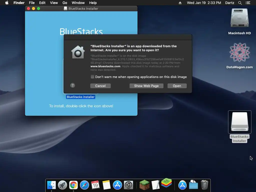
Task: Click the BlueStacks stacked layers Dock icon
Action: click(x=166, y=183)
